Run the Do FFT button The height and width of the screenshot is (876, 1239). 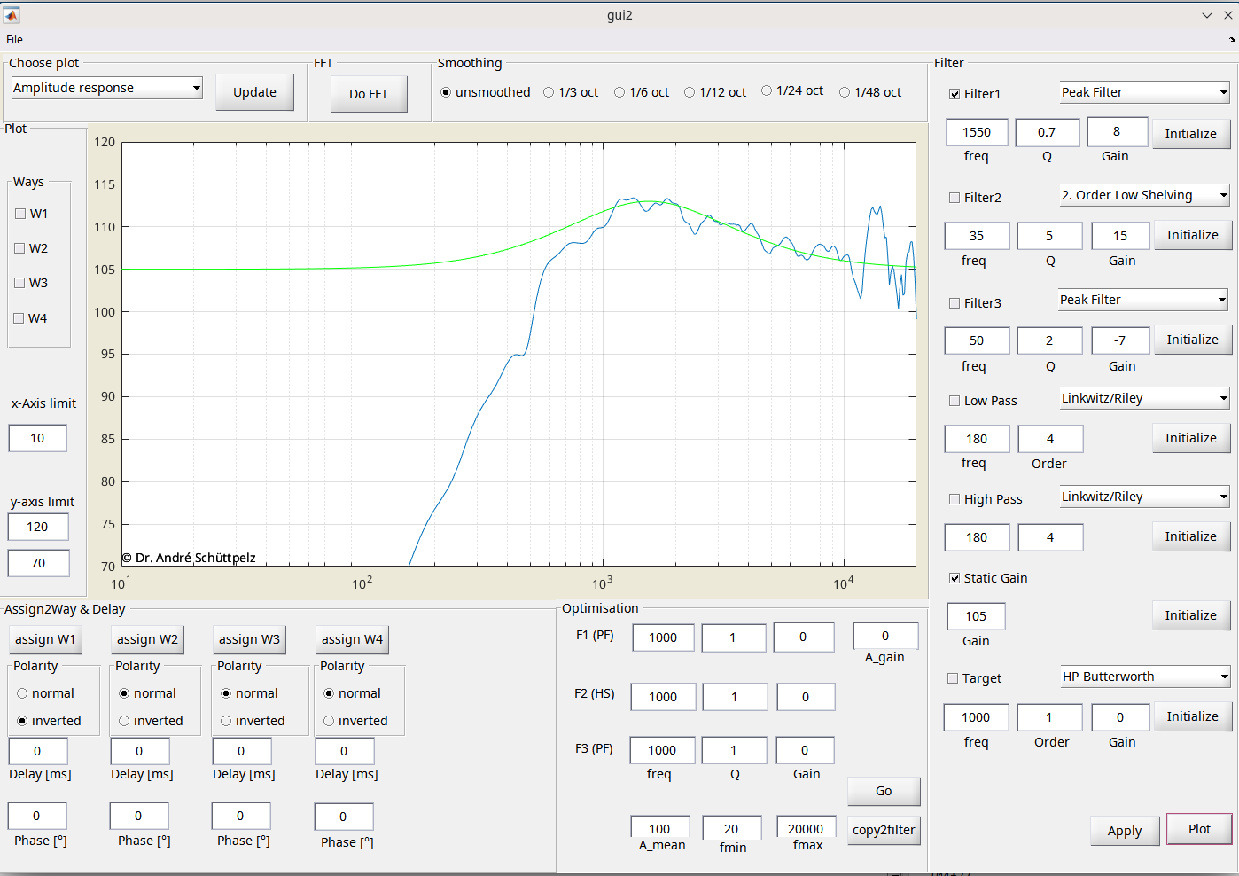pyautogui.click(x=369, y=94)
